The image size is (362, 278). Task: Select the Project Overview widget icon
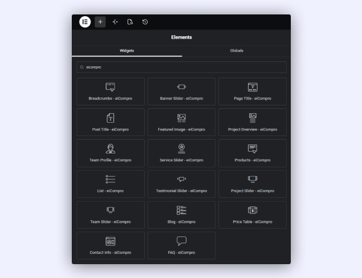(253, 118)
